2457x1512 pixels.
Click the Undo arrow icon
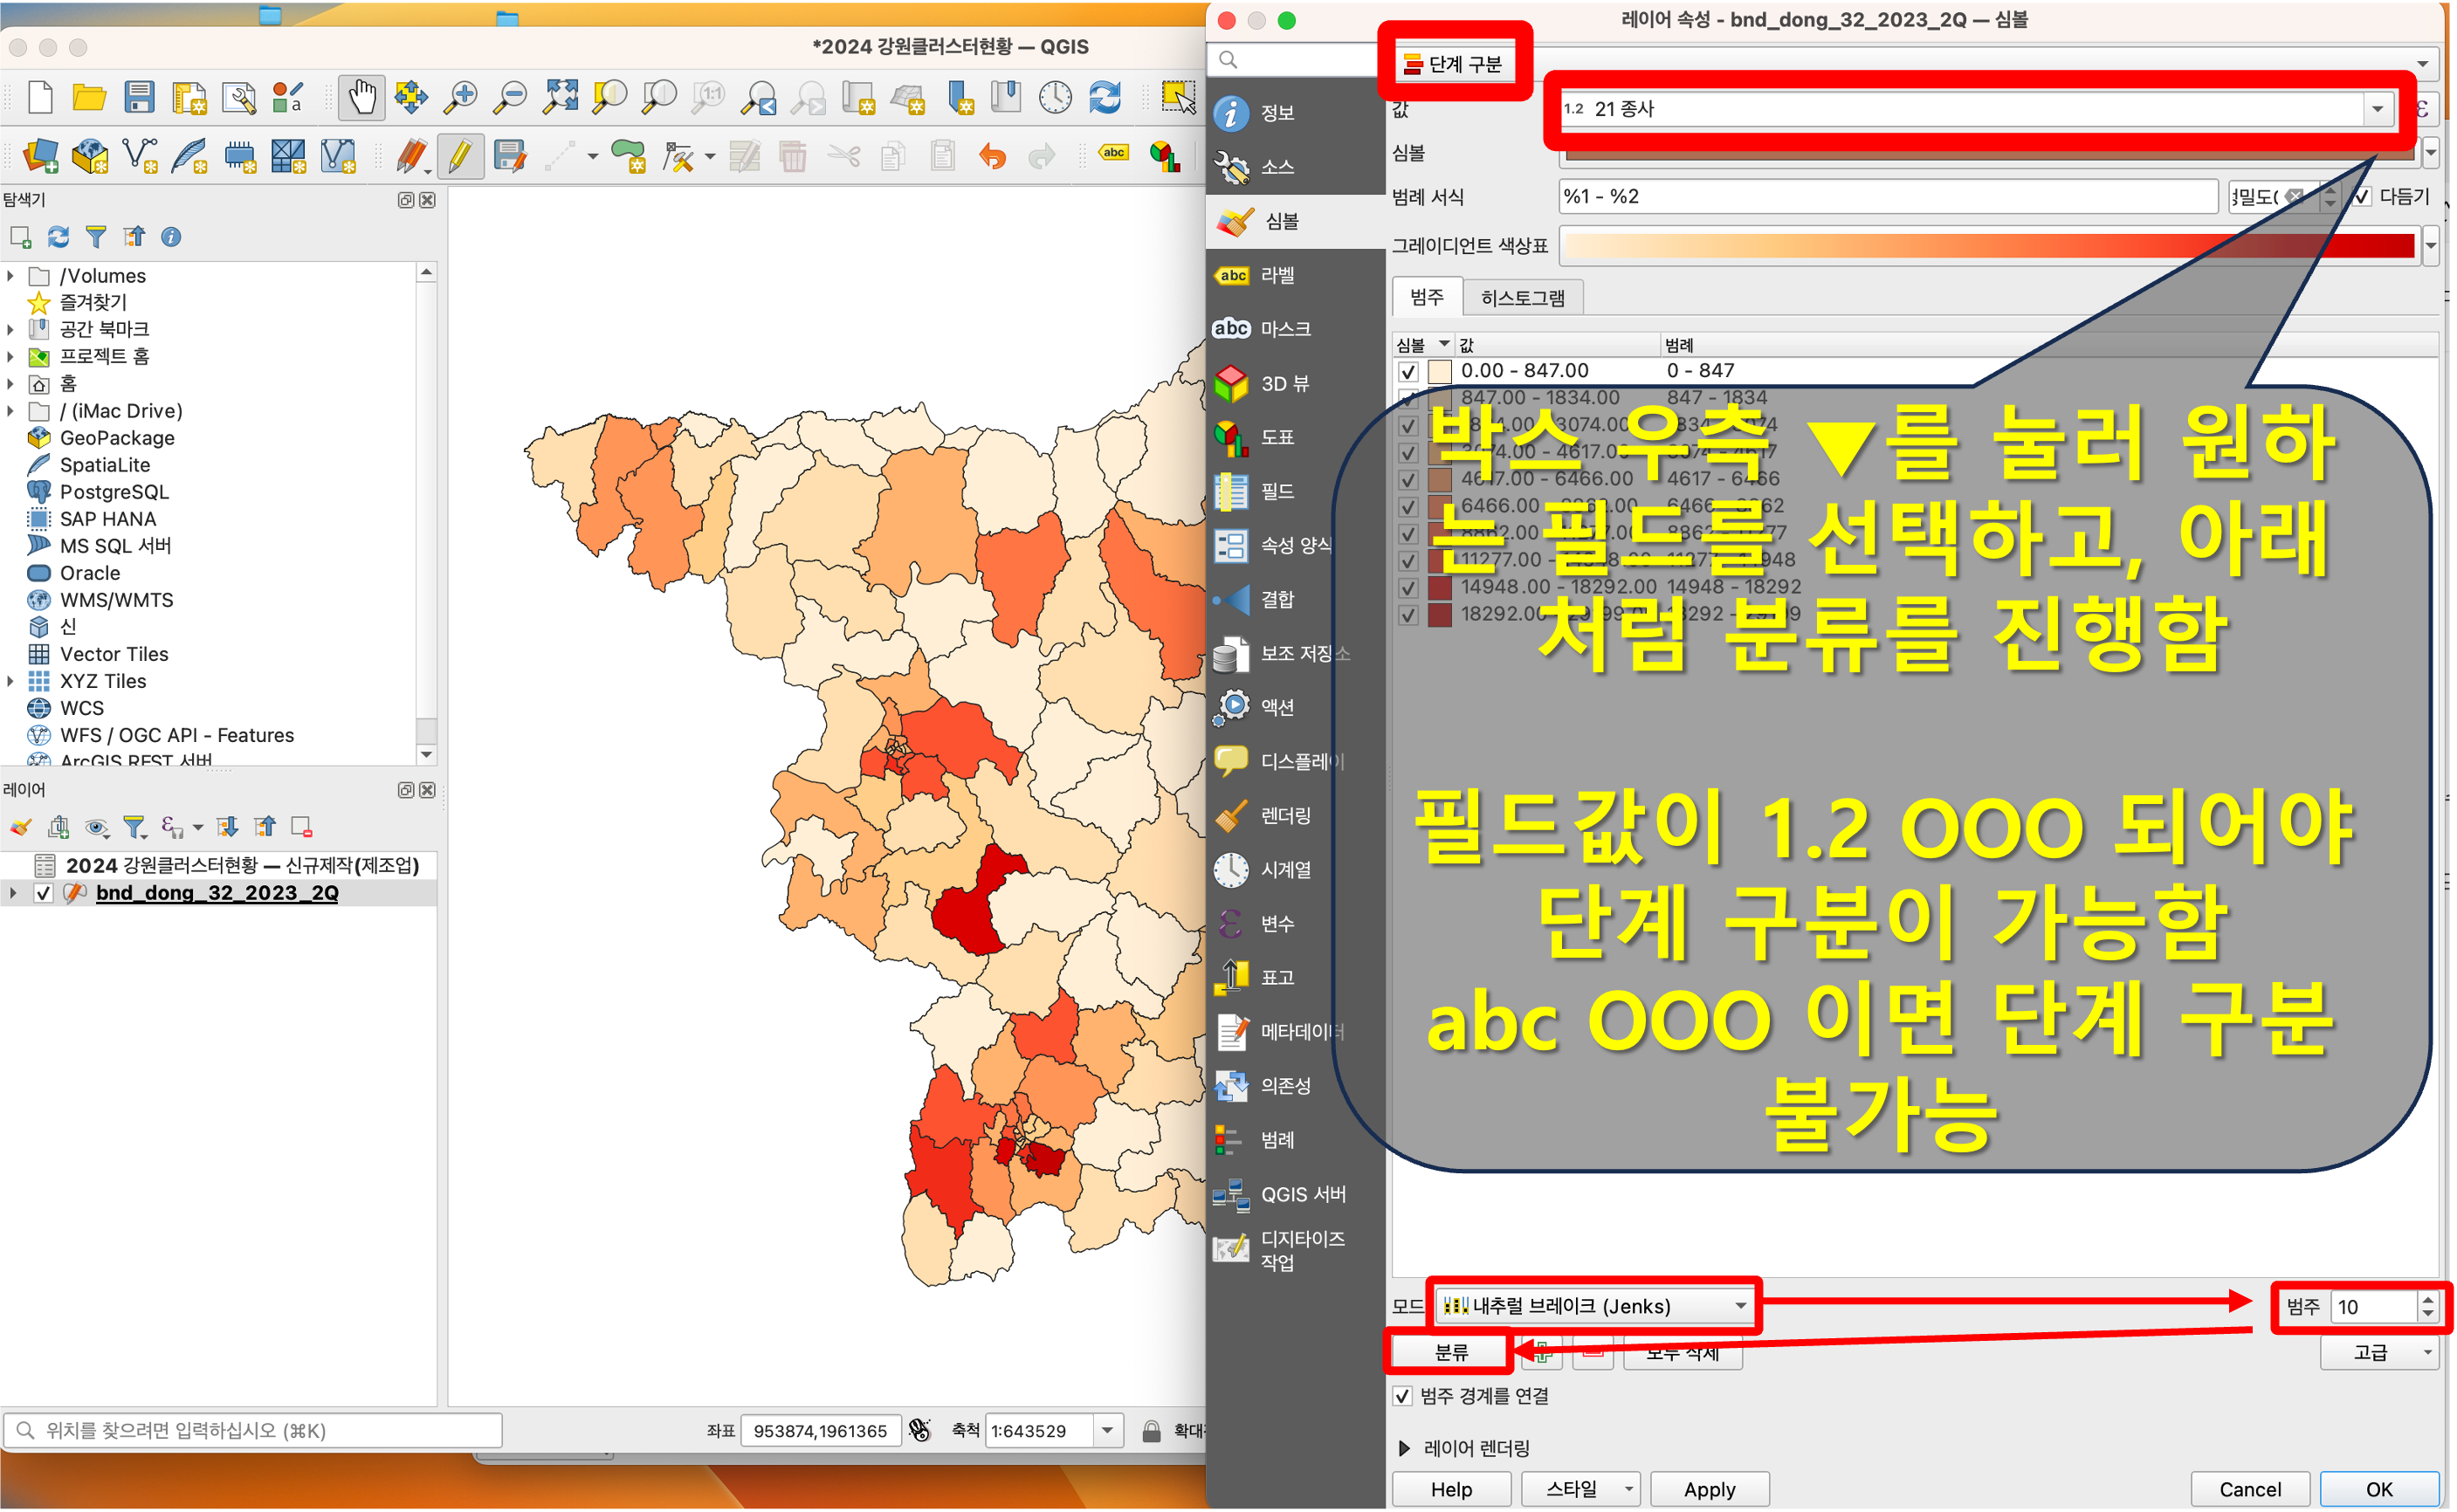pos(992,156)
